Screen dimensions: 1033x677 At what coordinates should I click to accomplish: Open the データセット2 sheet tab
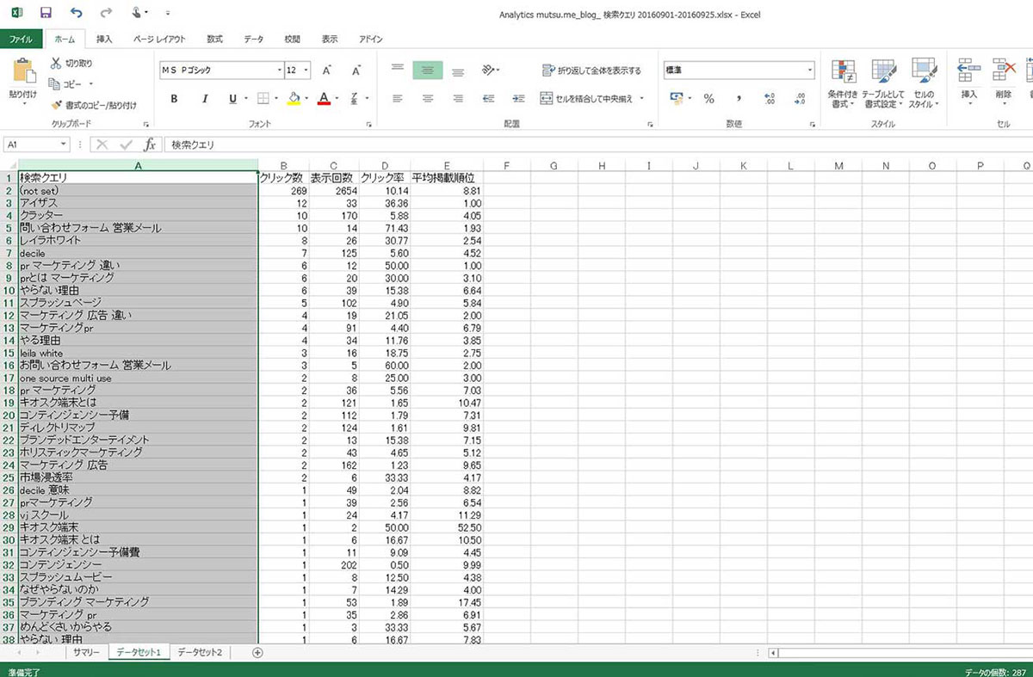(x=200, y=653)
